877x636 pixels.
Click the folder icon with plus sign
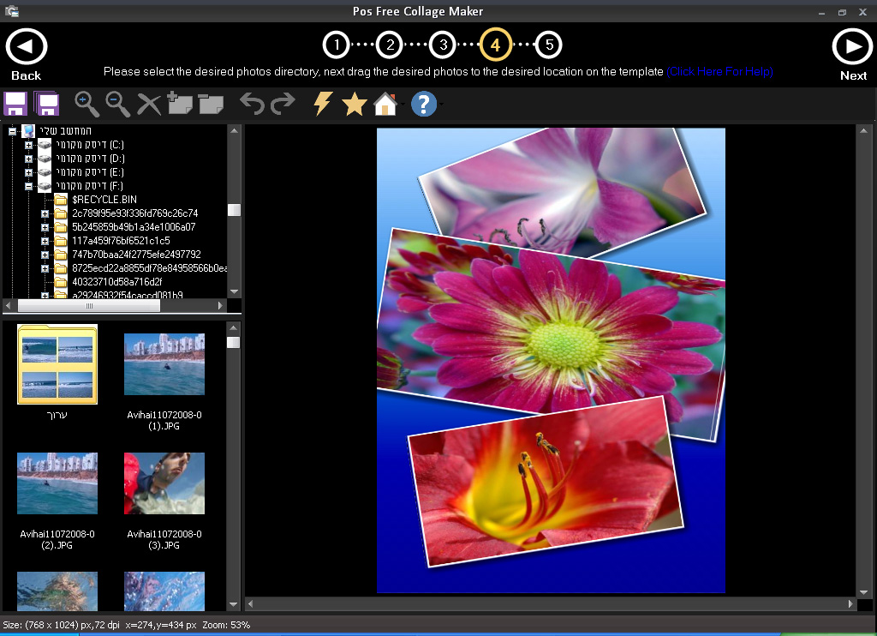click(179, 104)
